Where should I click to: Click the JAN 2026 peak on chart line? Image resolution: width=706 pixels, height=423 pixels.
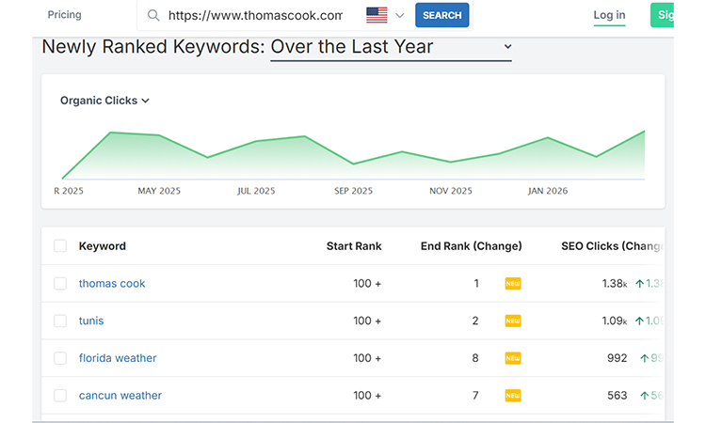point(548,138)
